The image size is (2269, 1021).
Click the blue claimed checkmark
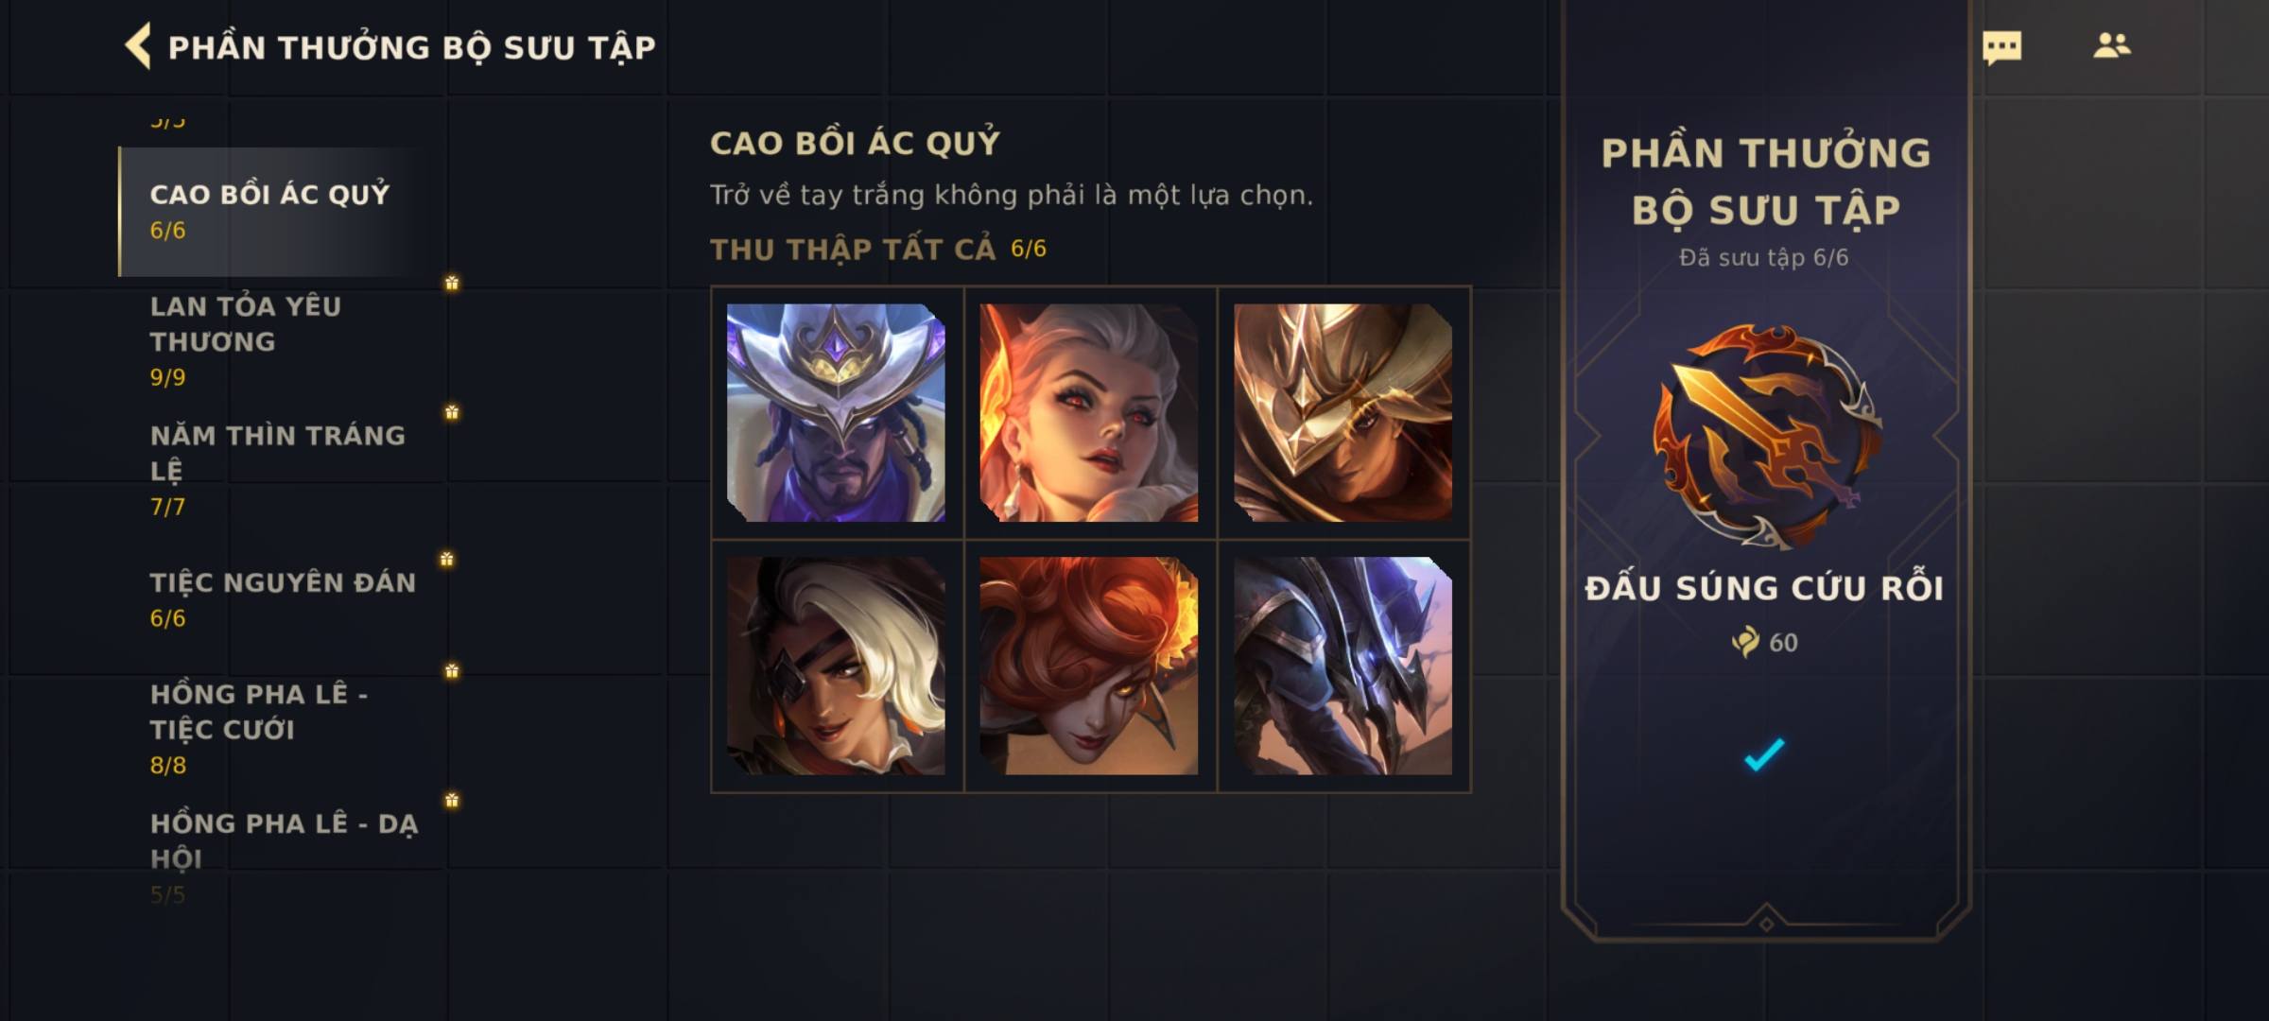(1764, 754)
